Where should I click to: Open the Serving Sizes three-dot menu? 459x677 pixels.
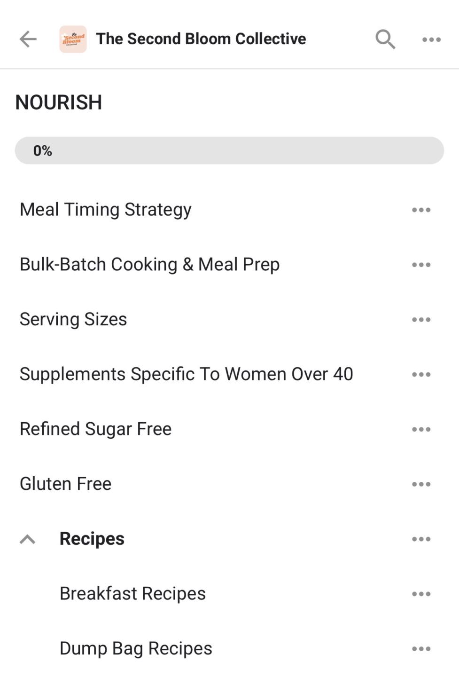420,320
